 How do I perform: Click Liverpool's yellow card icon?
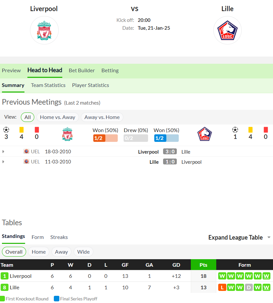click(22, 130)
